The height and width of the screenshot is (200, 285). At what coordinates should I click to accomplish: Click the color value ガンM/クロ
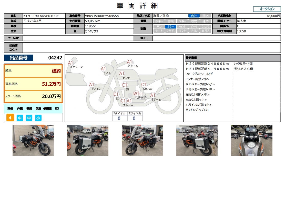[91, 31]
